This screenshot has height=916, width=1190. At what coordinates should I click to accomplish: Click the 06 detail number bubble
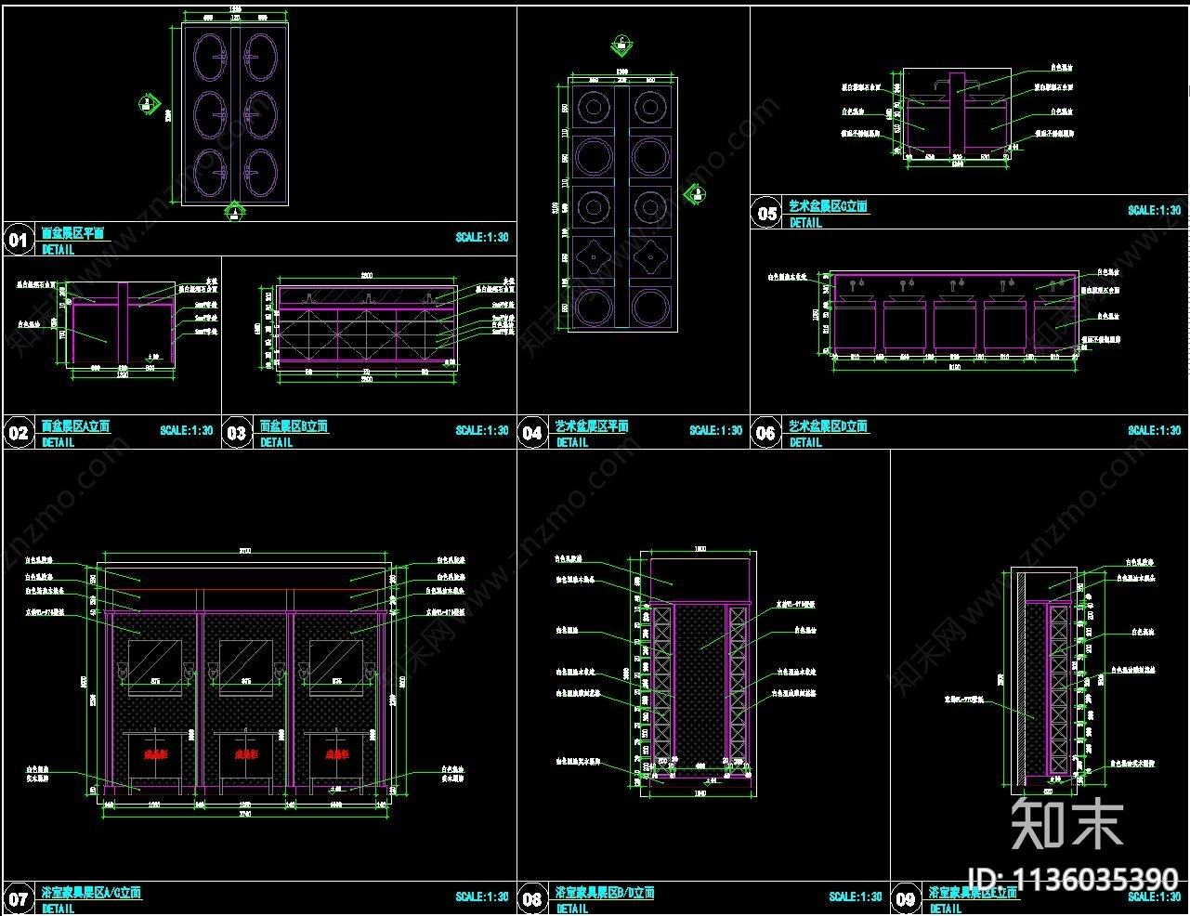tap(765, 433)
